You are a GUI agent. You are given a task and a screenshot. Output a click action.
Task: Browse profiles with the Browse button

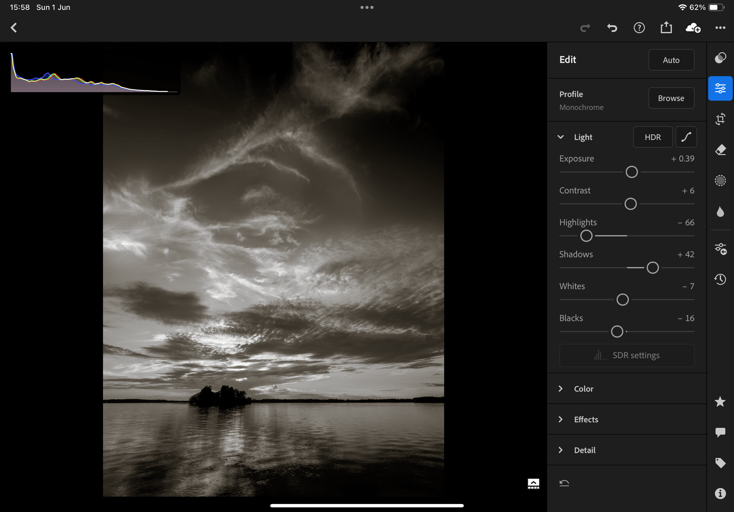click(671, 98)
